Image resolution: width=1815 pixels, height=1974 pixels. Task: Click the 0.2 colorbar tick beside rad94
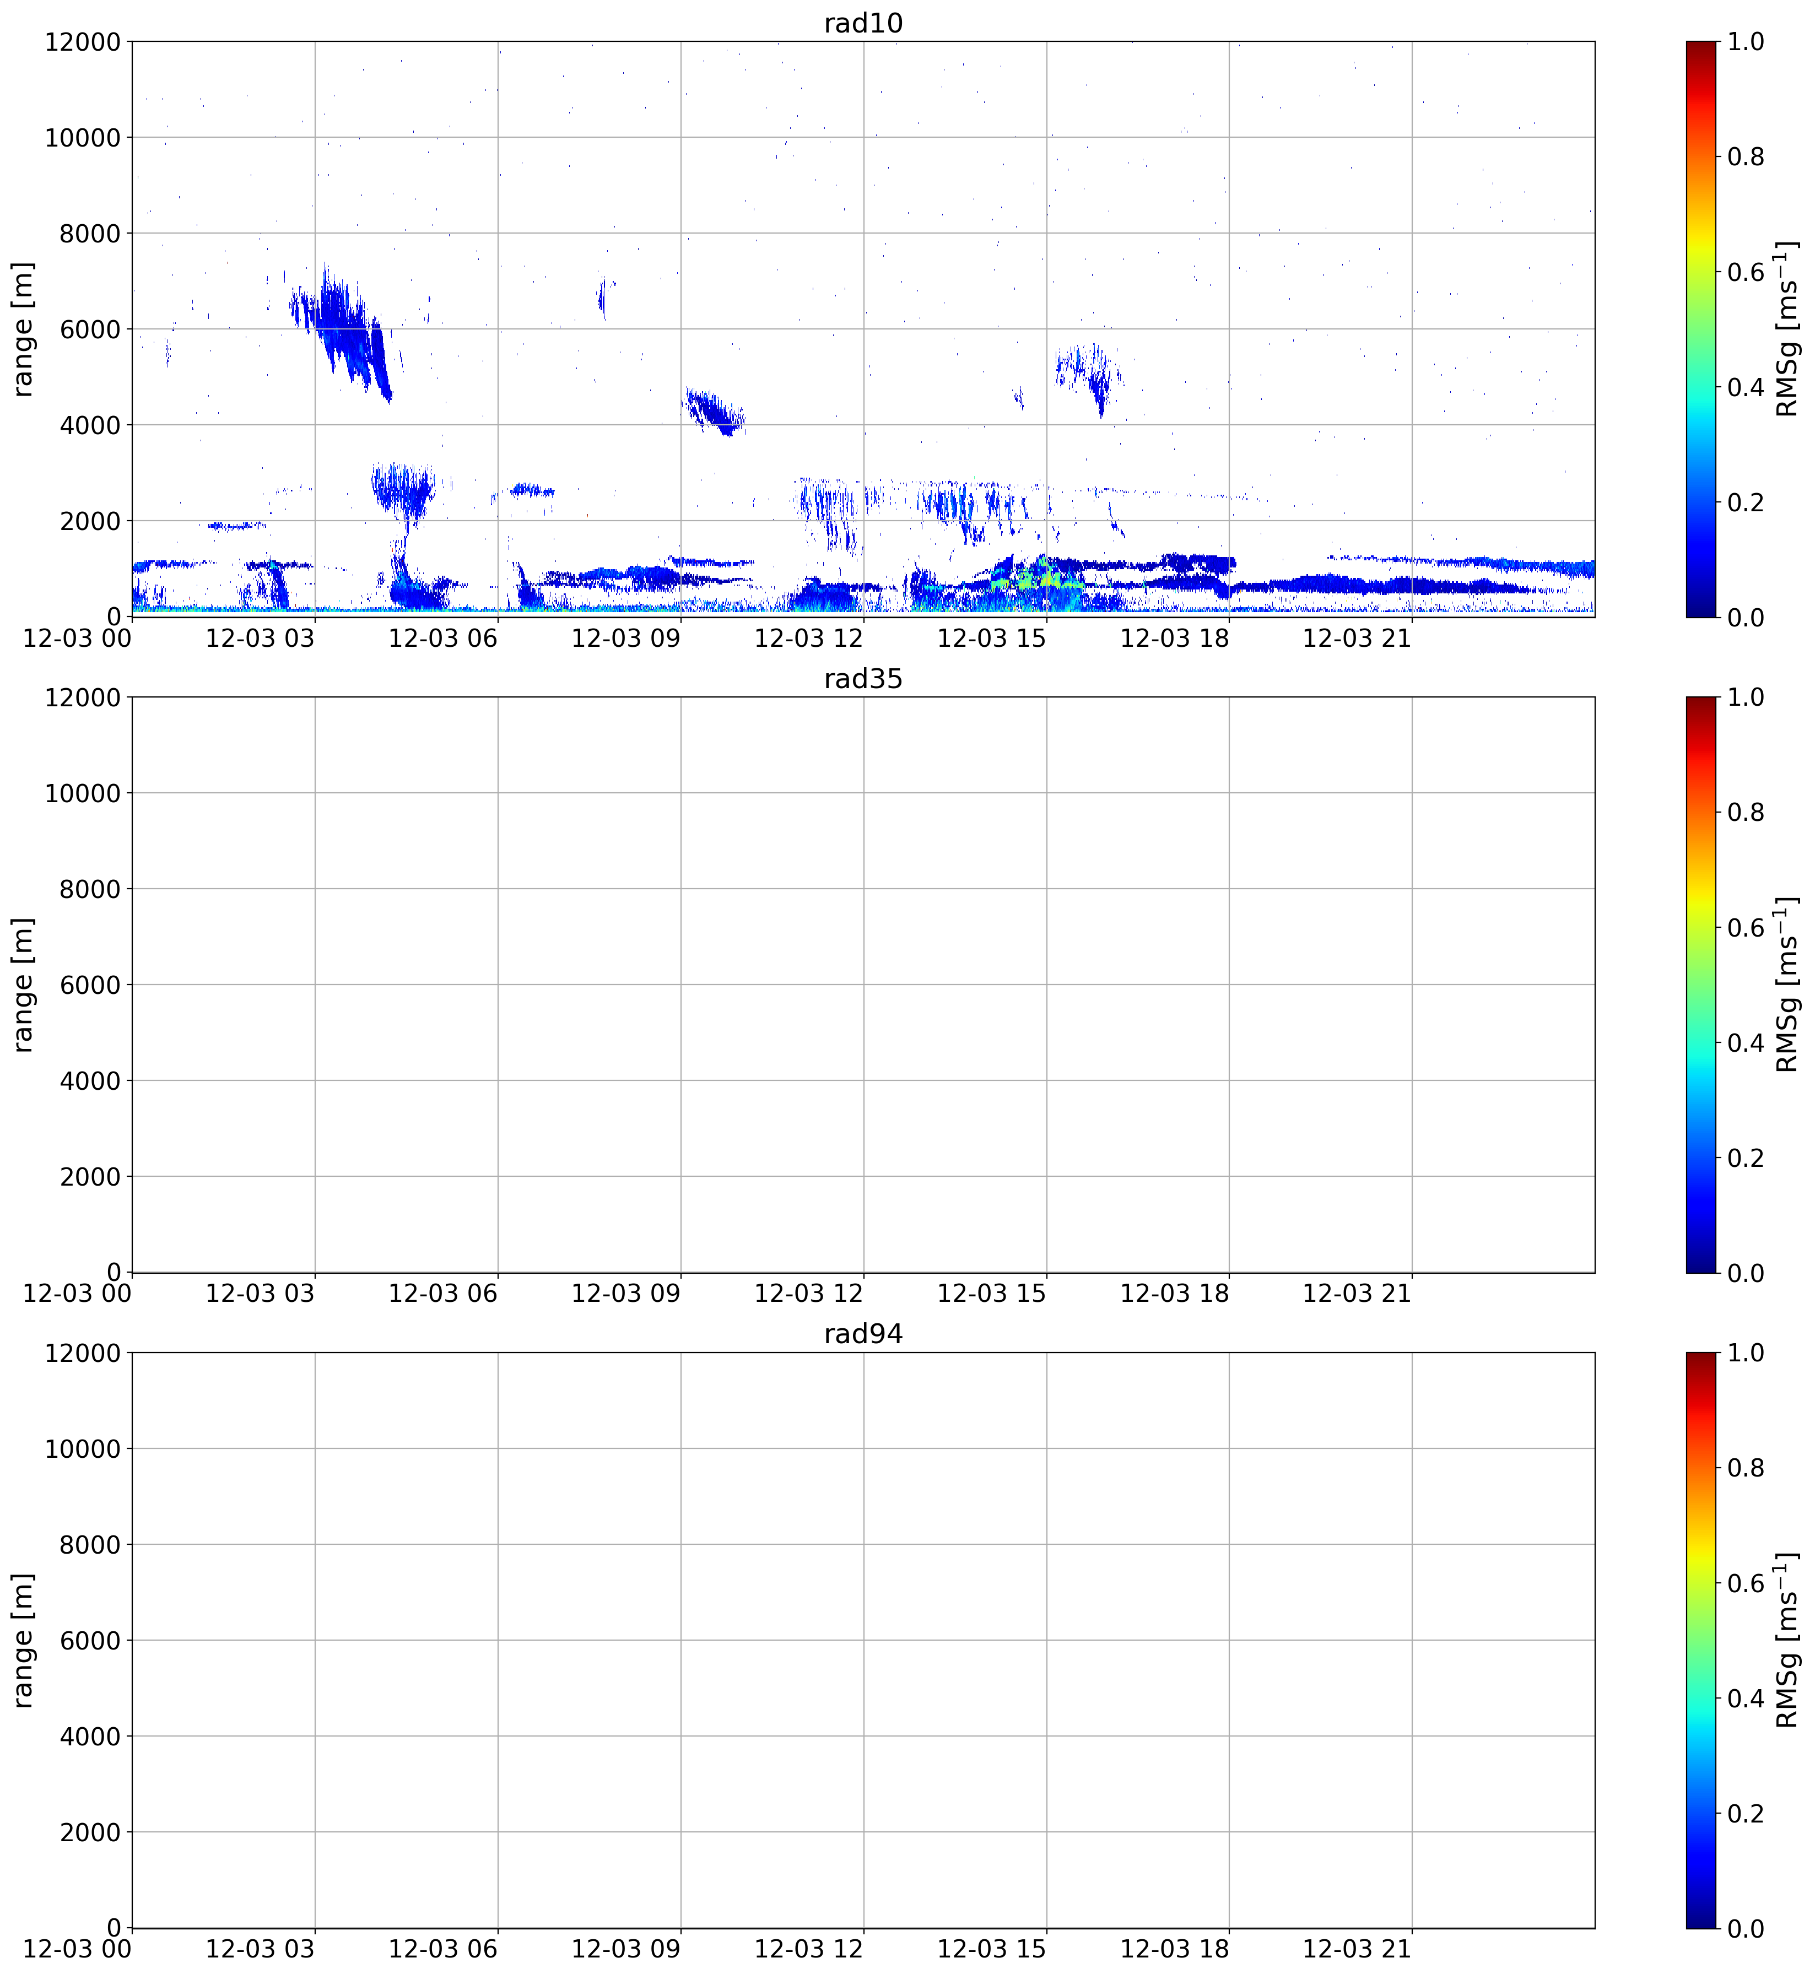click(1746, 1813)
